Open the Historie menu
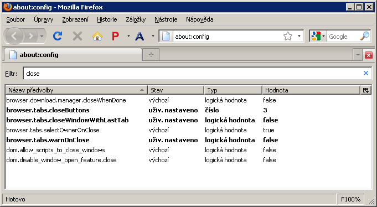 point(107,19)
